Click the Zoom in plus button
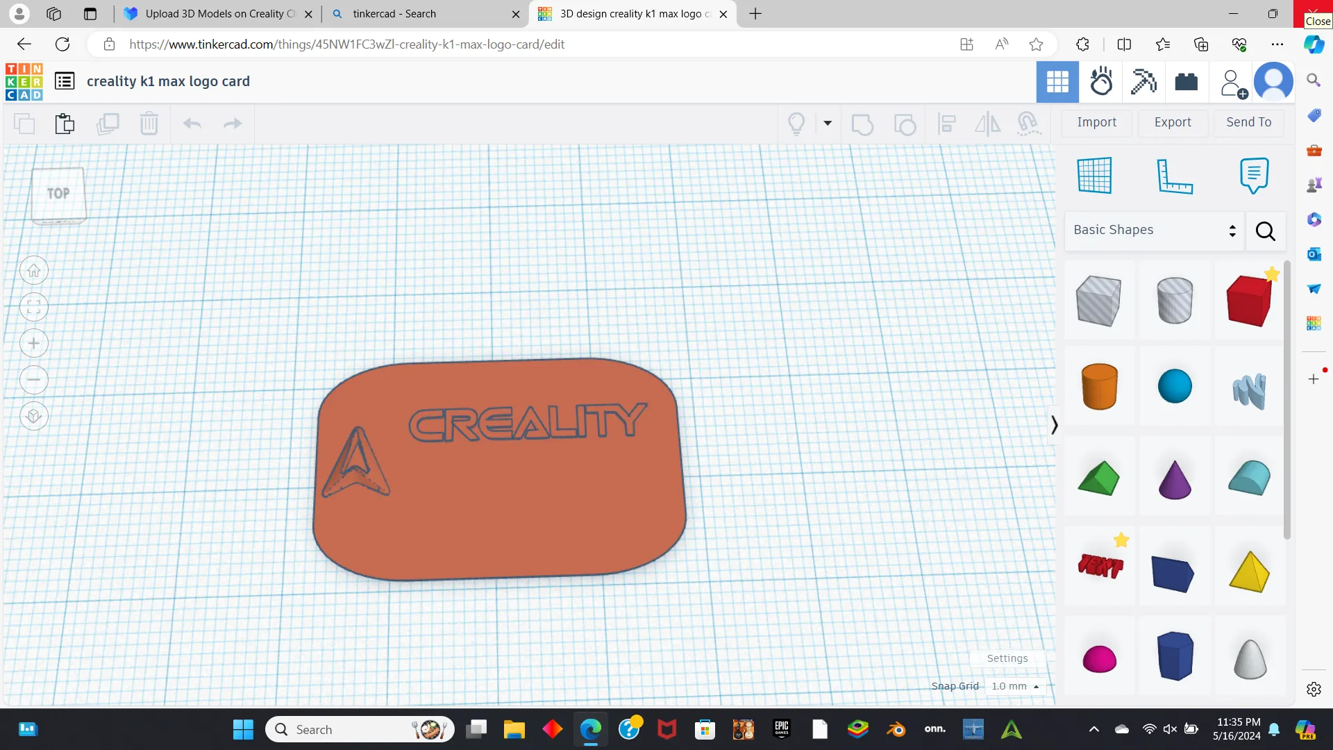1333x750 pixels. click(34, 343)
